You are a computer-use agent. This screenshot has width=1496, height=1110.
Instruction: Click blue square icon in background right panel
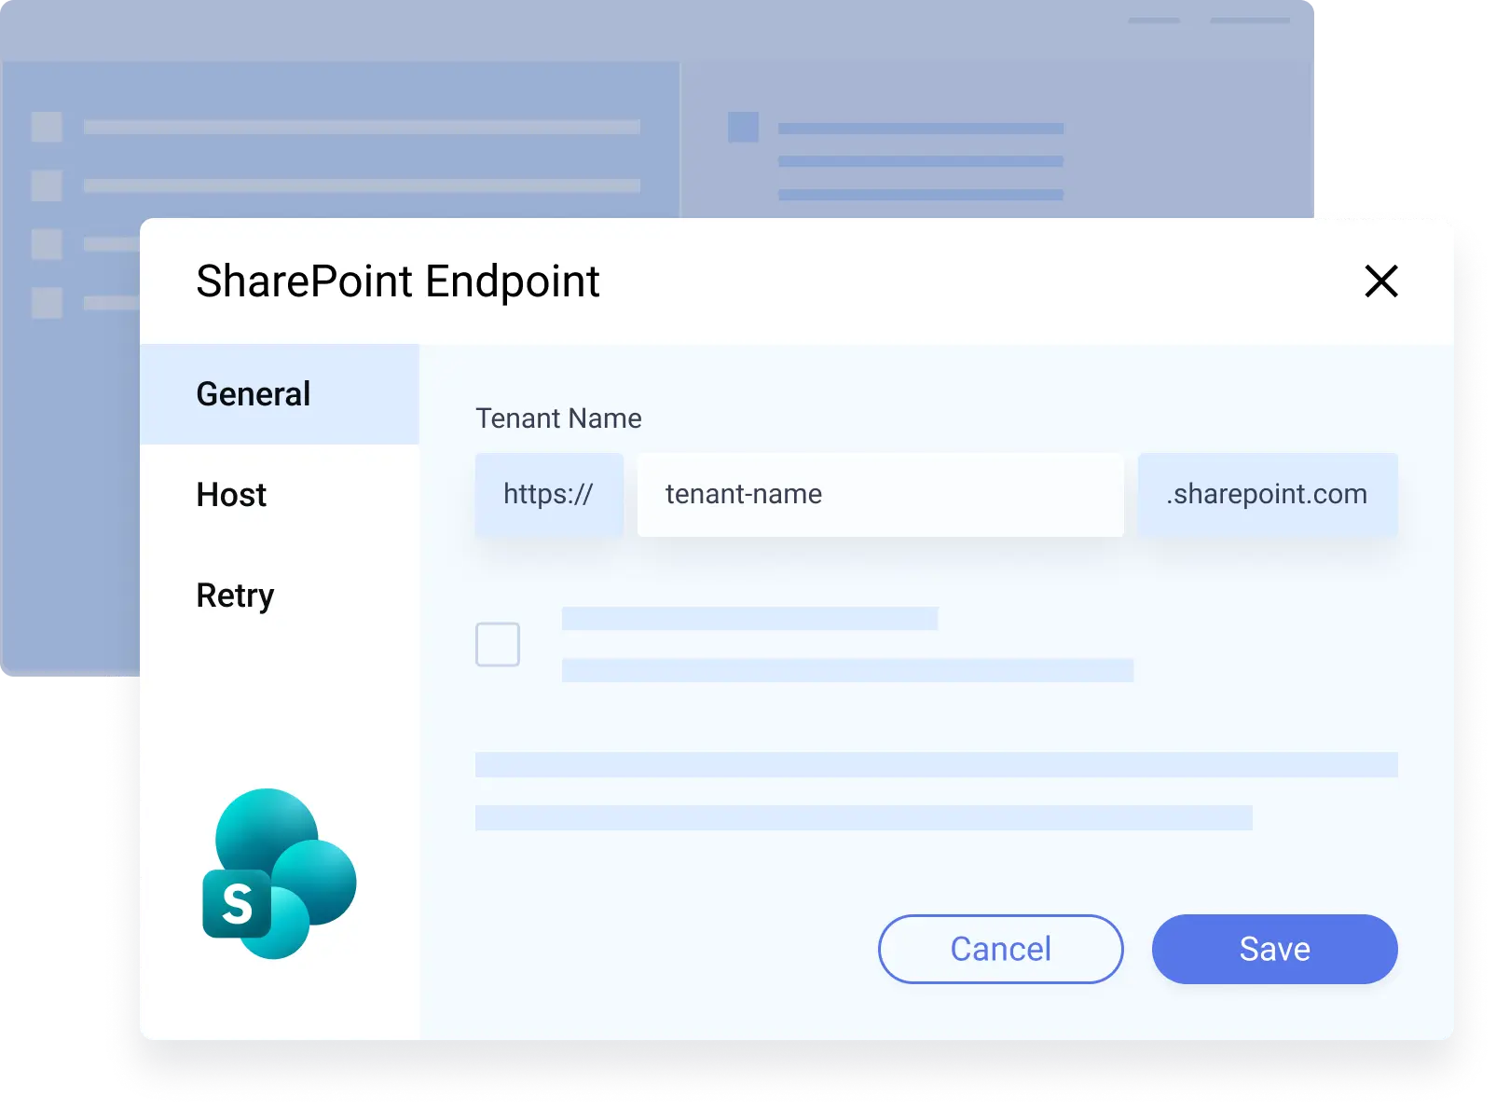743,127
